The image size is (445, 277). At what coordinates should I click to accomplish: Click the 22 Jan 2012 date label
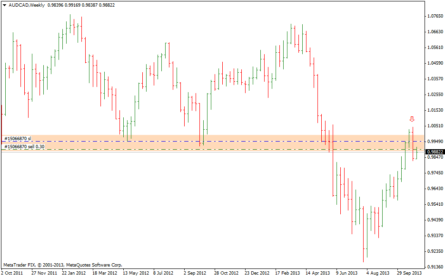(x=74, y=273)
